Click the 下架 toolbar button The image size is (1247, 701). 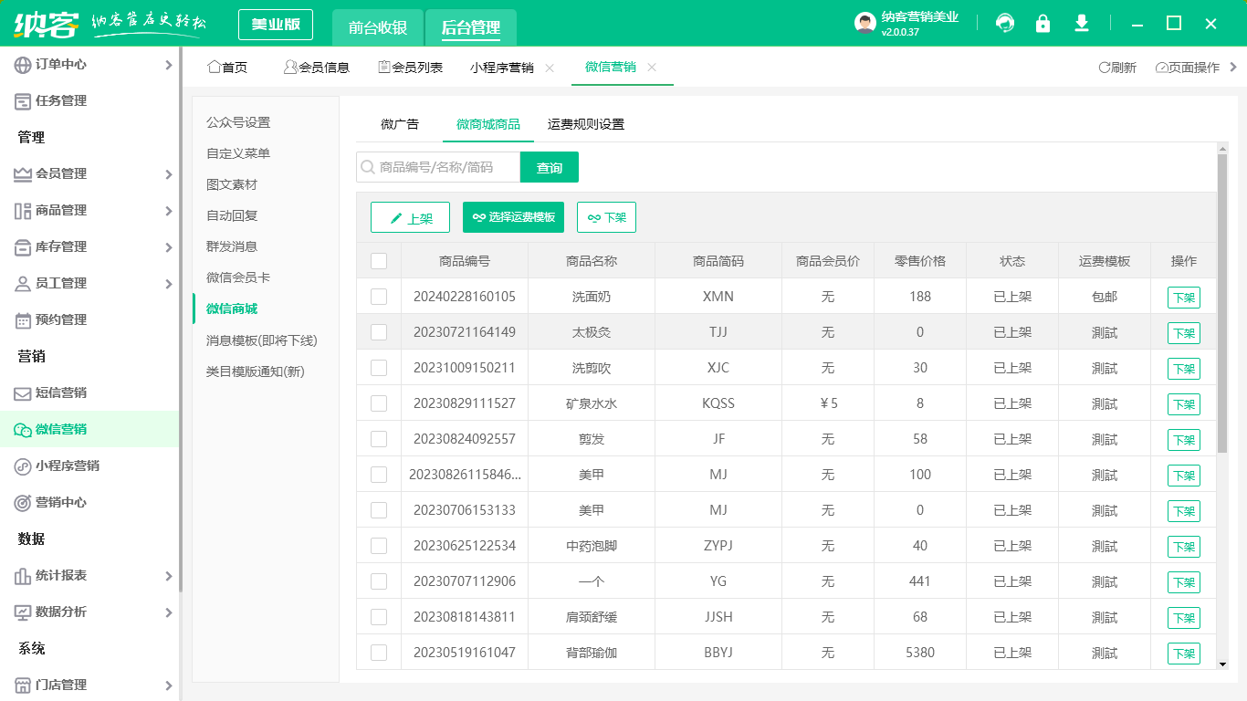pyautogui.click(x=606, y=217)
